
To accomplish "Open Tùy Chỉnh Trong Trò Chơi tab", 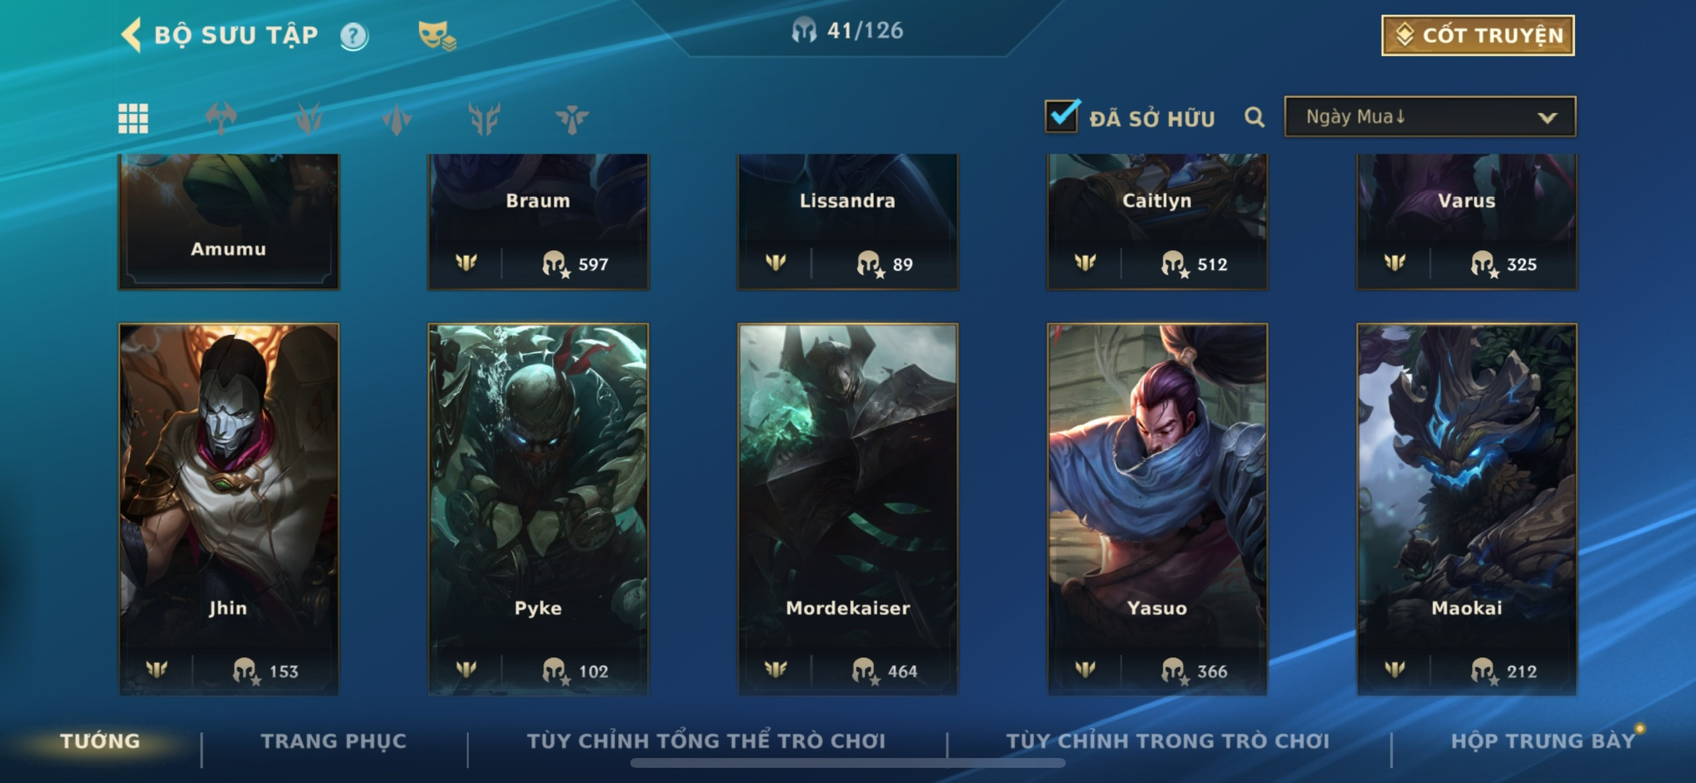I will click(x=1167, y=741).
